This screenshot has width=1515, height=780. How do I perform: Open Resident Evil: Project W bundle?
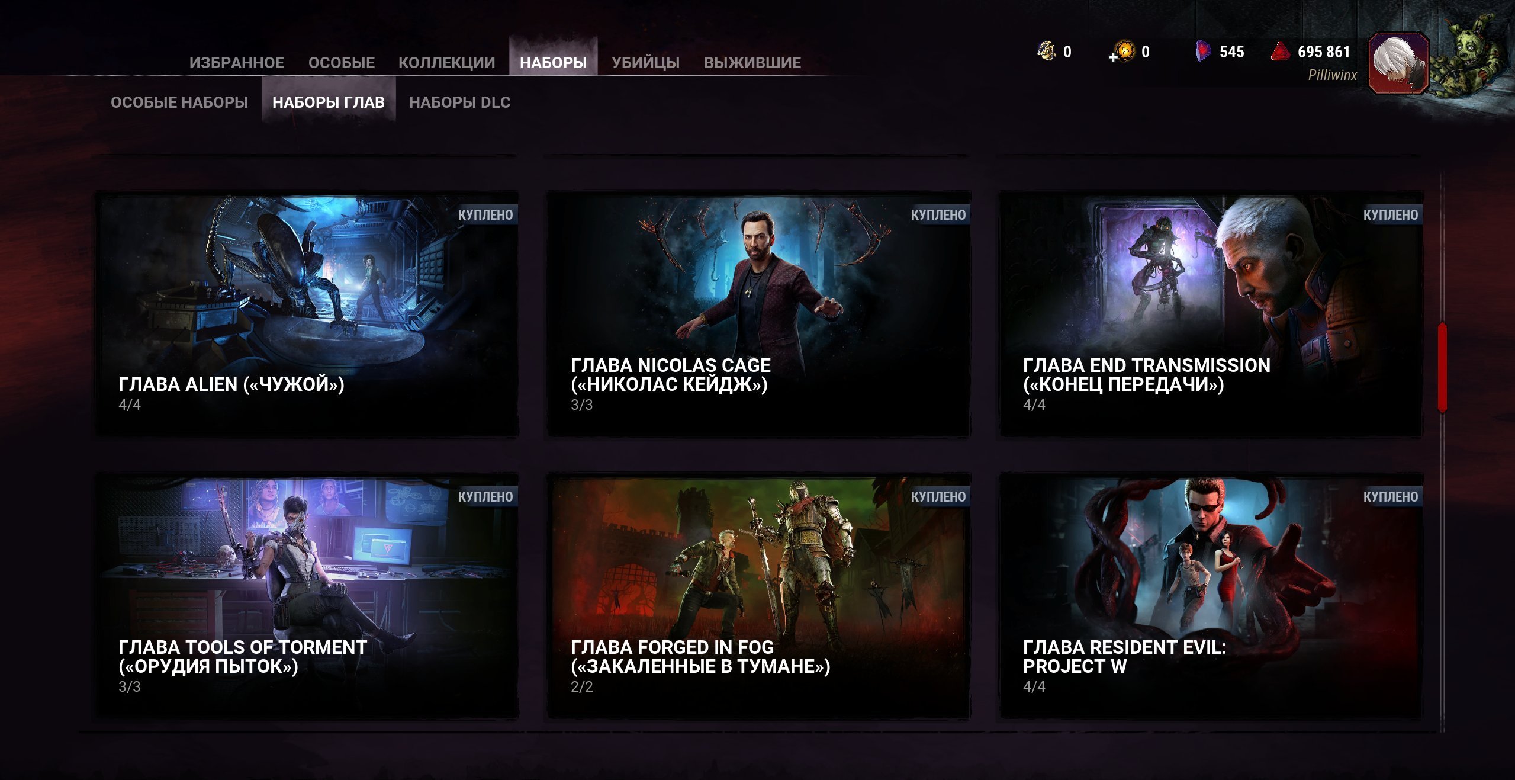tap(1211, 595)
